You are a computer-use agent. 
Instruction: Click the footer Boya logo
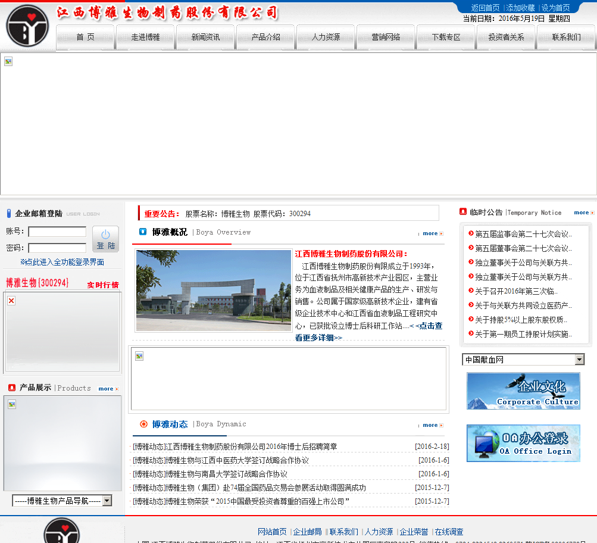coord(62,530)
